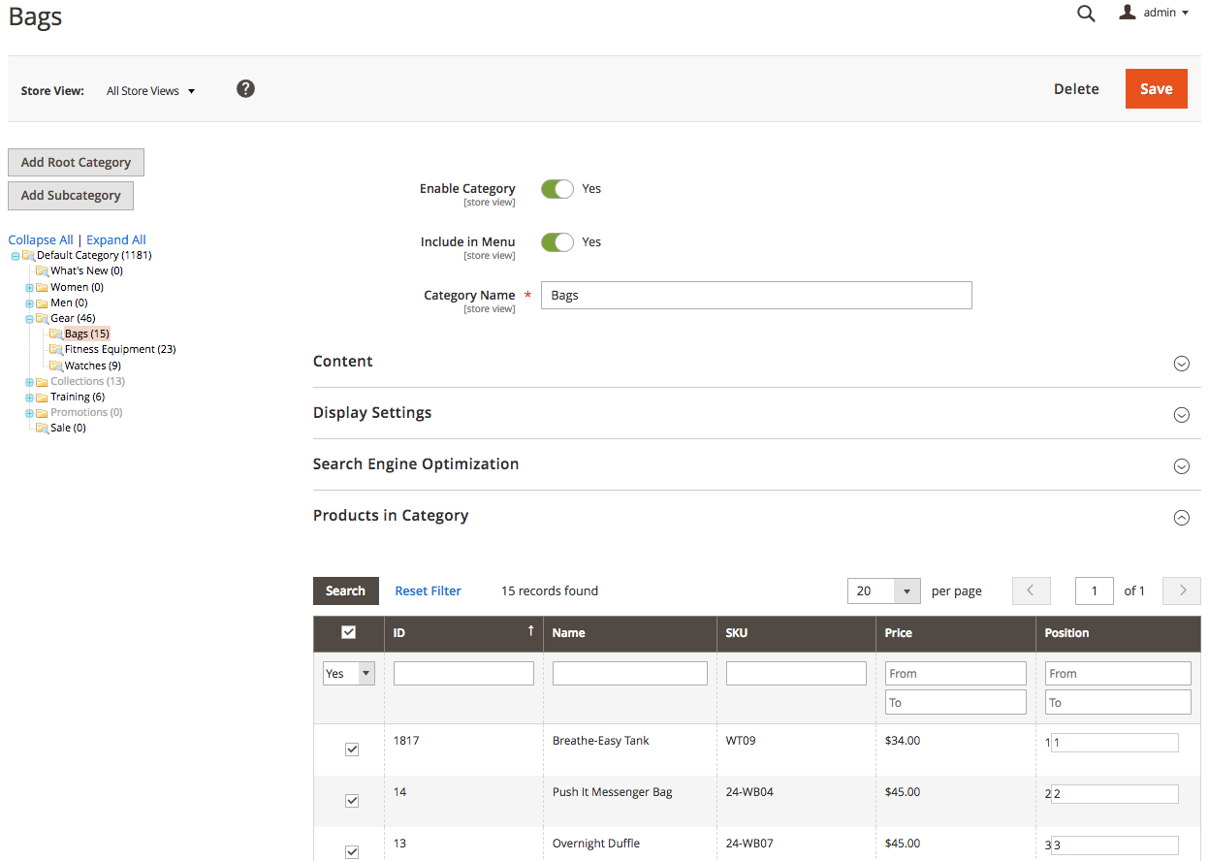Image resolution: width=1209 pixels, height=861 pixels.
Task: Toggle the select-all checkbox in table header
Action: 349,632
